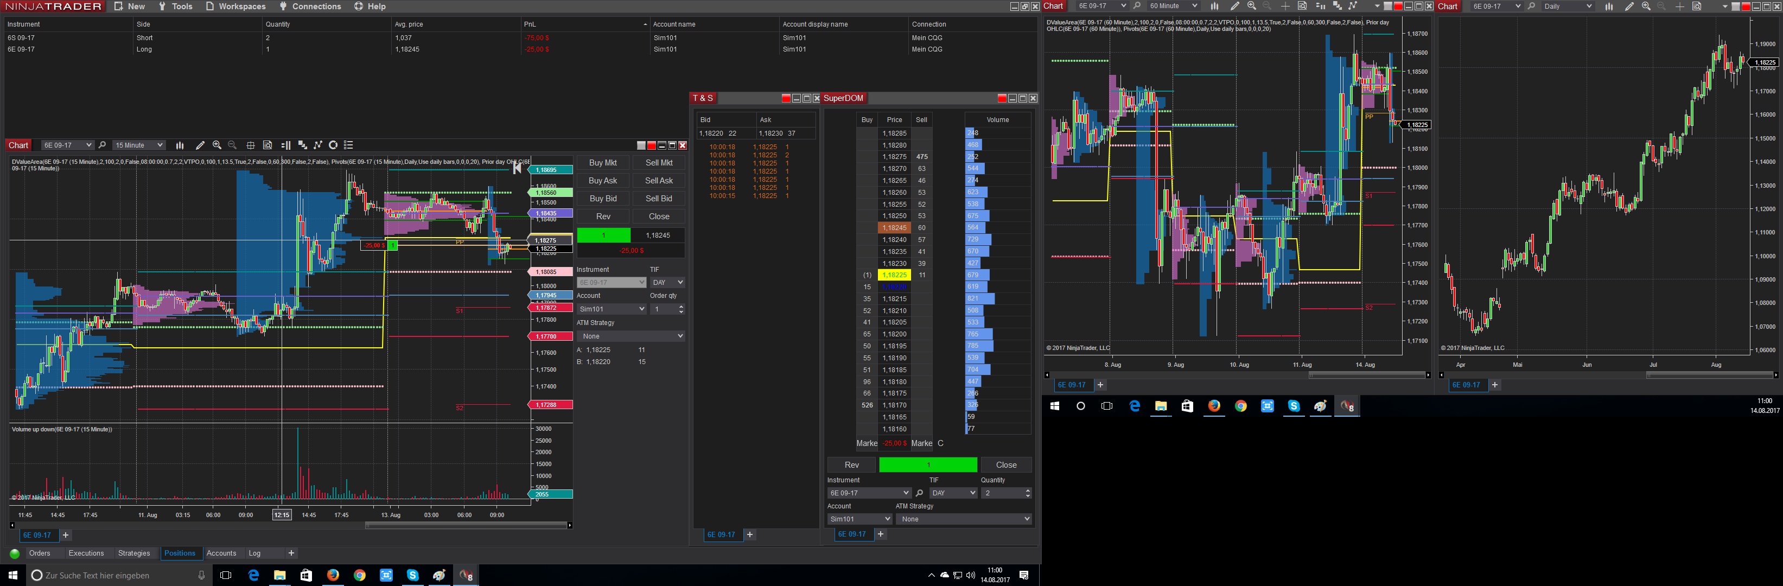The width and height of the screenshot is (1783, 586).
Task: Click the refresh icon in 15 Minute chart
Action: [333, 145]
